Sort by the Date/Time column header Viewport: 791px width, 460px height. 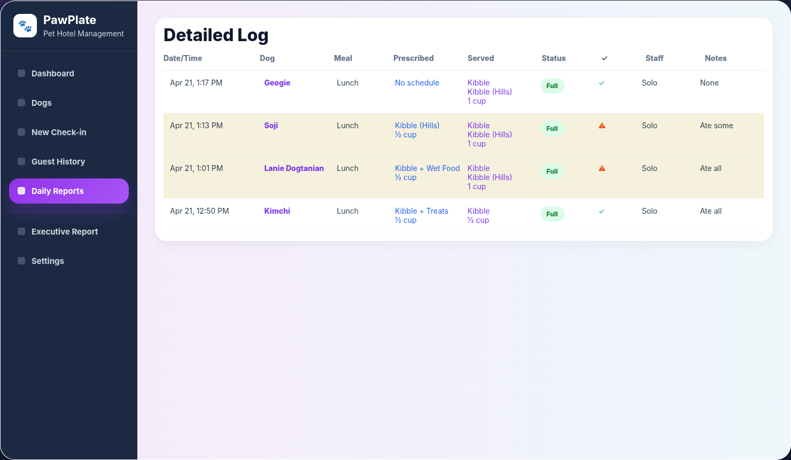tap(183, 58)
